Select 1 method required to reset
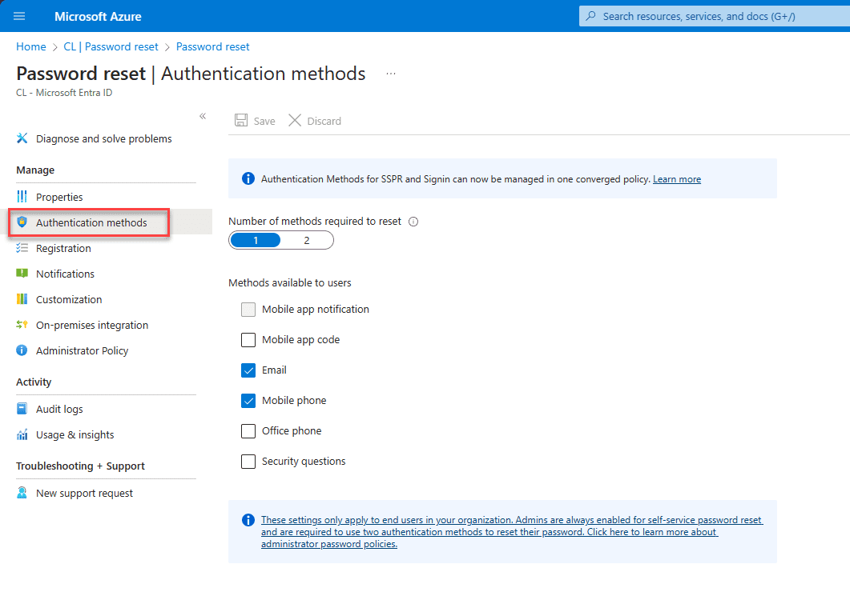 coord(256,240)
